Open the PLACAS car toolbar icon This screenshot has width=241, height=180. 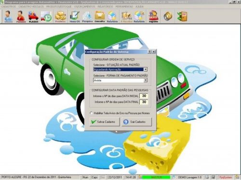click(x=34, y=16)
